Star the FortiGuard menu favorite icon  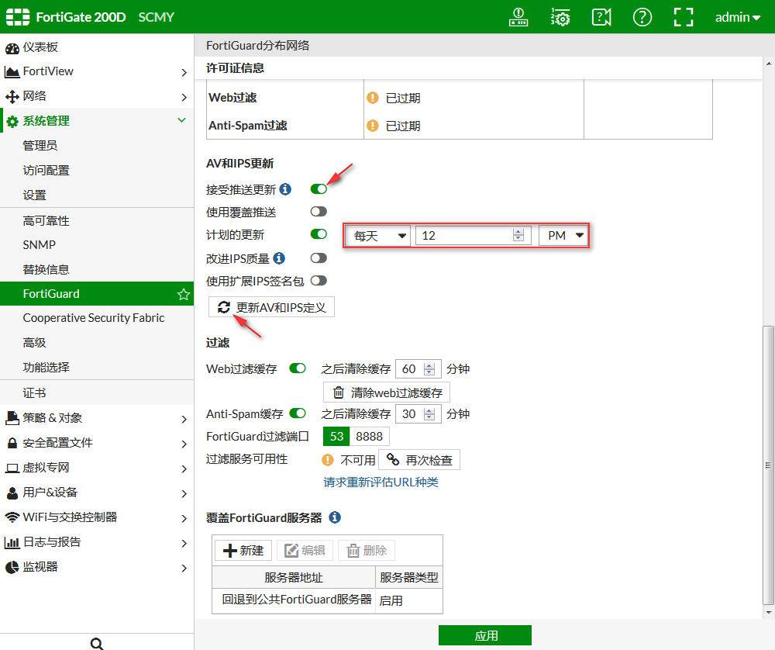point(184,294)
